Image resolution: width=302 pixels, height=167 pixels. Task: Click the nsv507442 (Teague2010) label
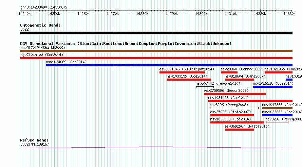click(218, 83)
